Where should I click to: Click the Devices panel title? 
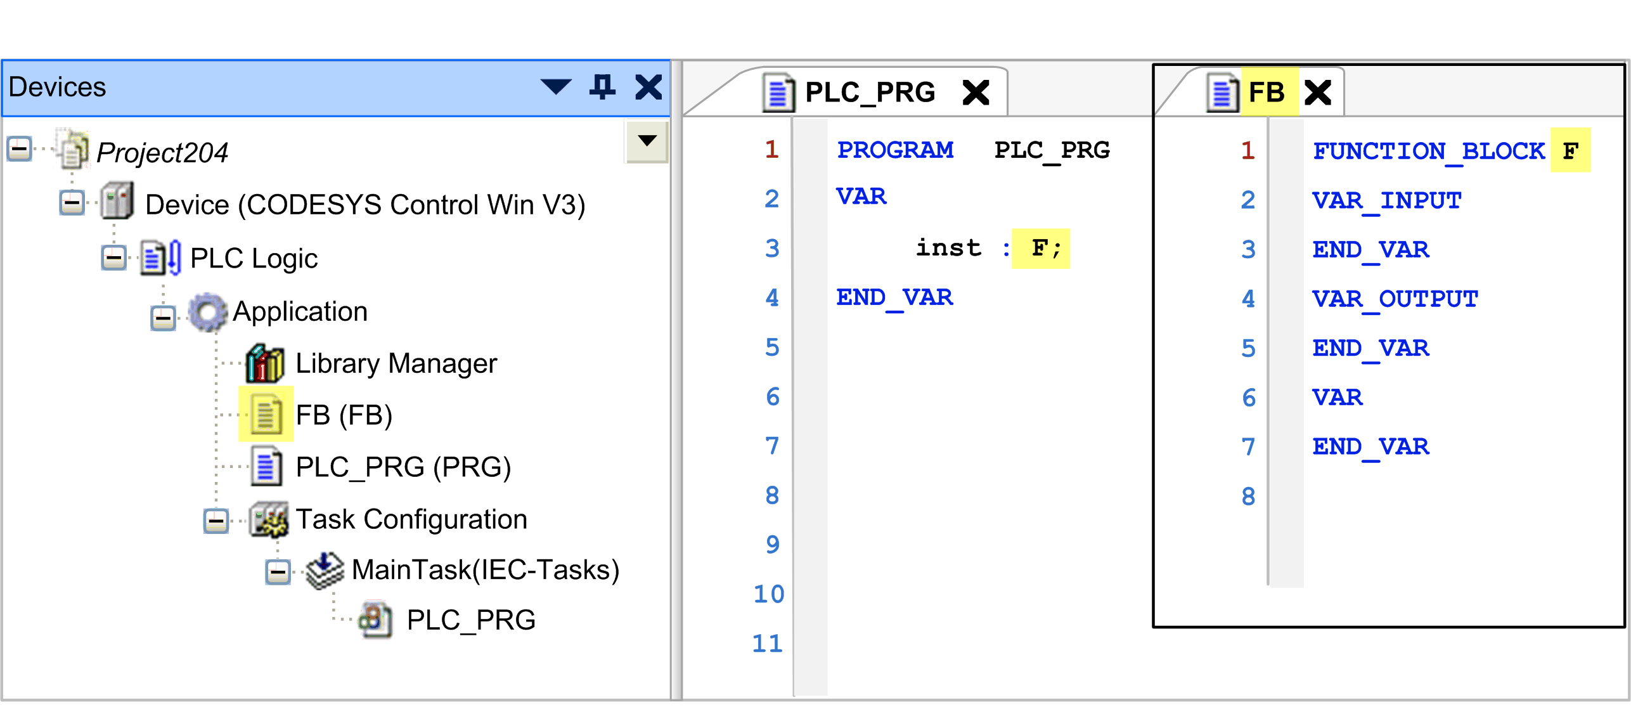point(57,87)
